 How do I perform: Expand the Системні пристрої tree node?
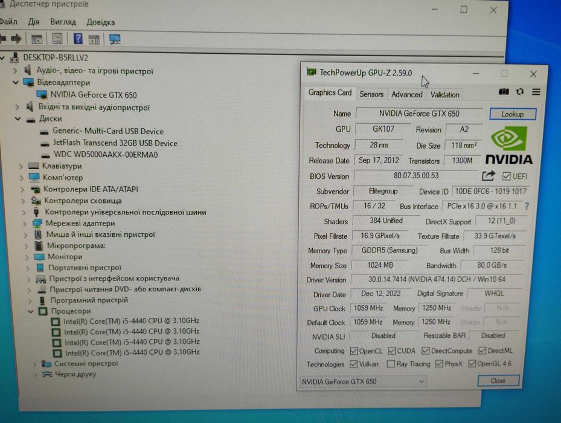(34, 364)
